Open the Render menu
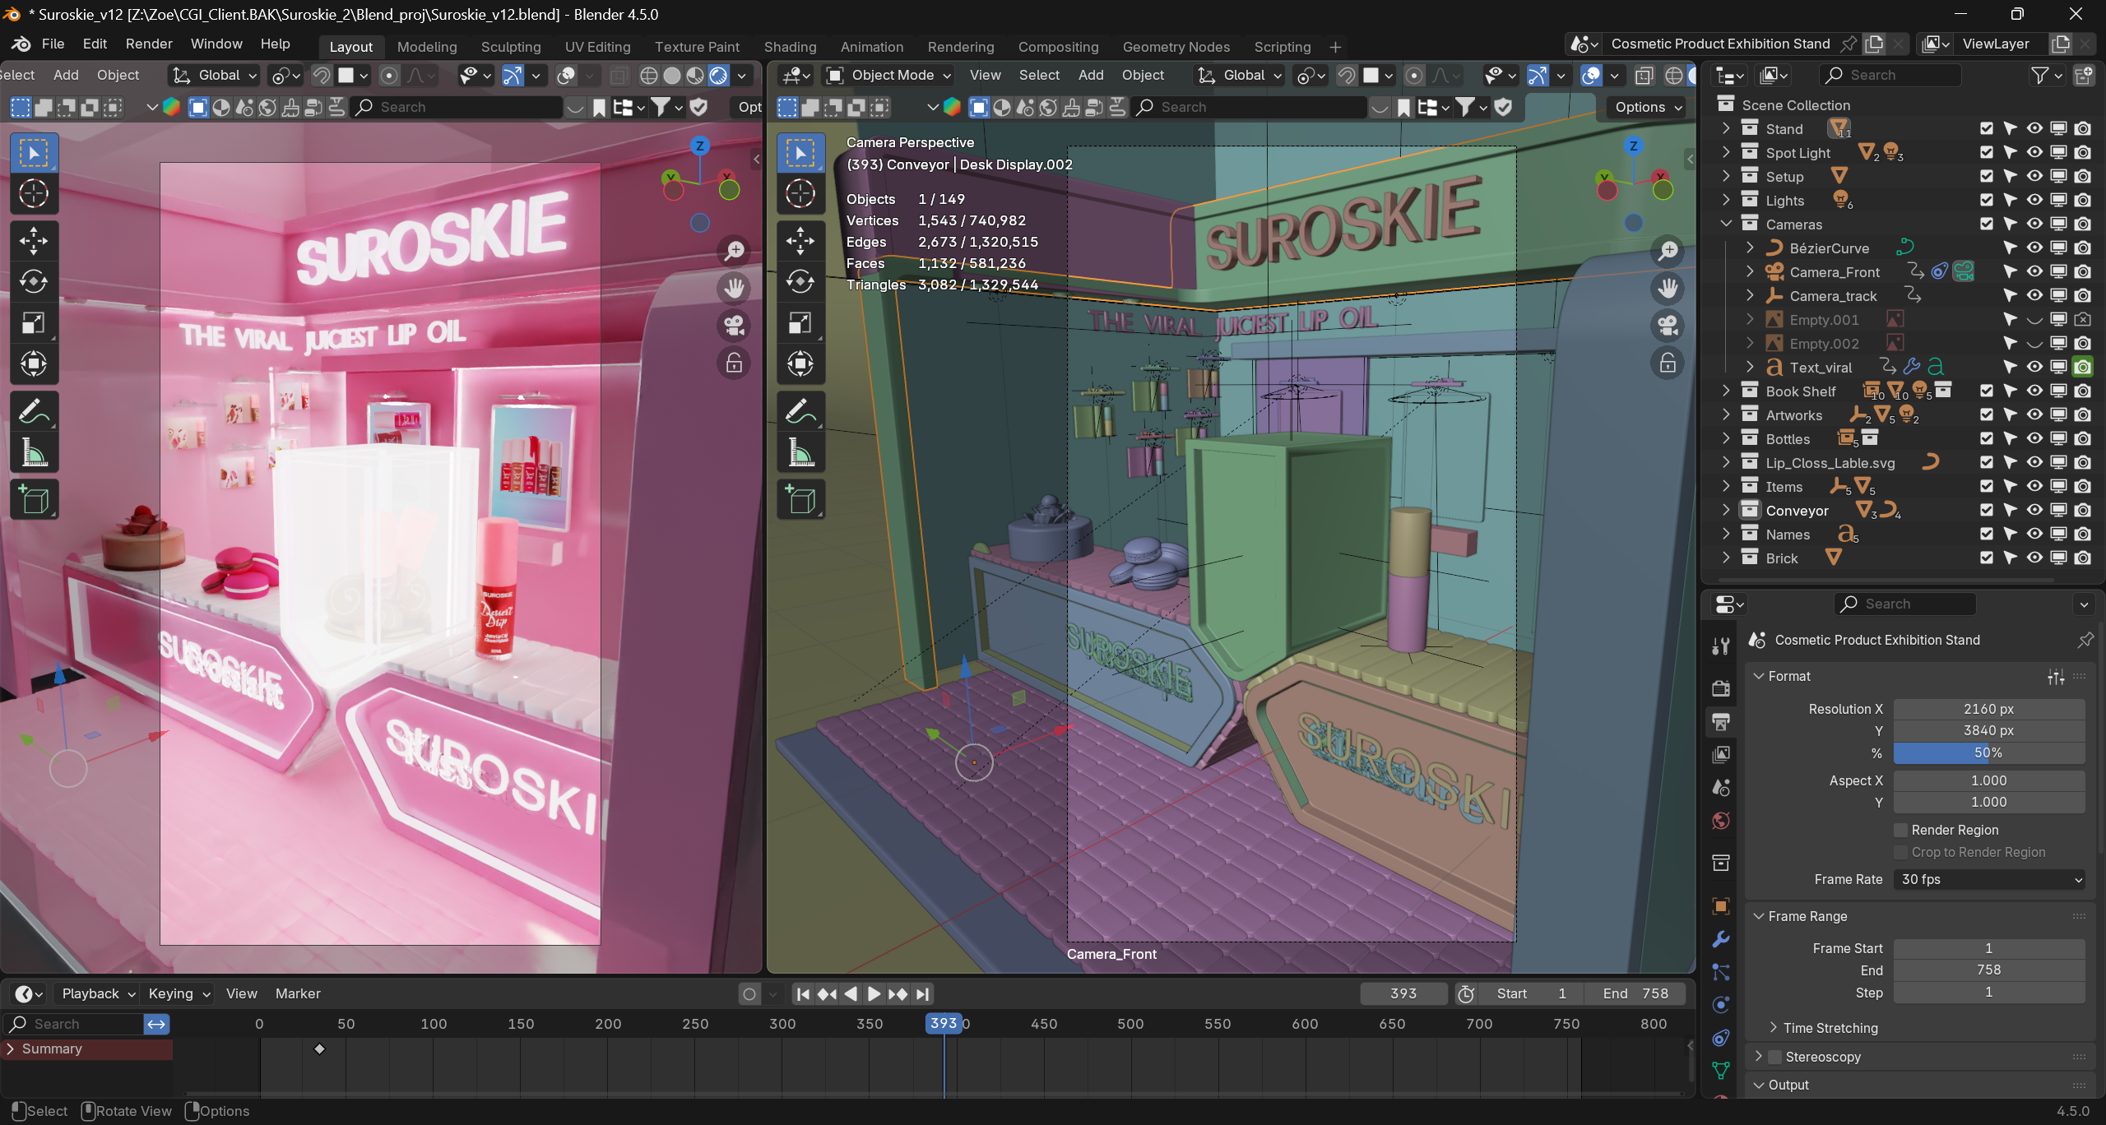The image size is (2106, 1125). 149,44
